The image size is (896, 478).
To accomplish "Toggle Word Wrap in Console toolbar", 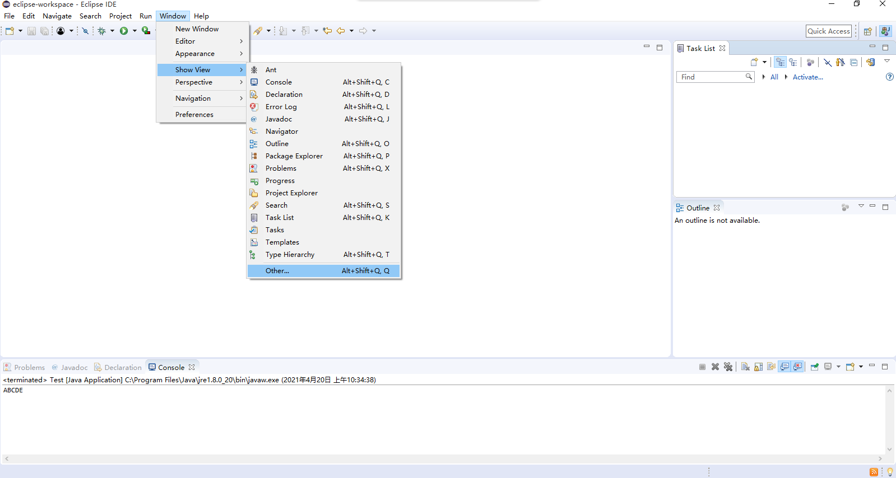I will (771, 367).
